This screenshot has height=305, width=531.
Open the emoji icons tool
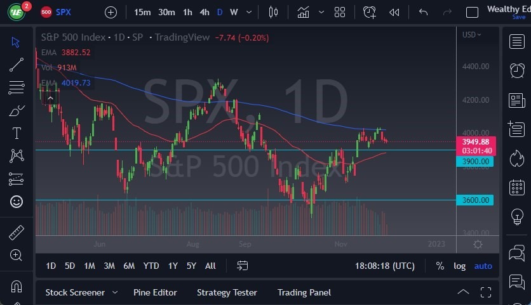17,202
